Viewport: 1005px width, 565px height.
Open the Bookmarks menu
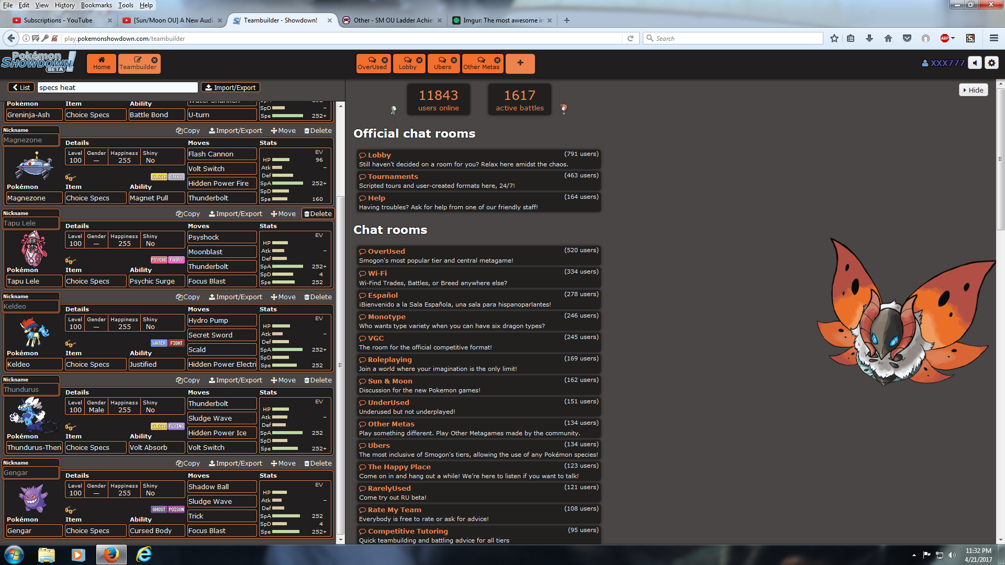[x=96, y=5]
